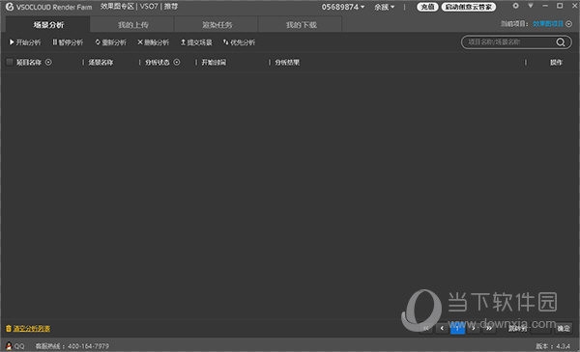Go to last page with double-right arrow
Viewport: 580px width, 352px height.
(489, 328)
